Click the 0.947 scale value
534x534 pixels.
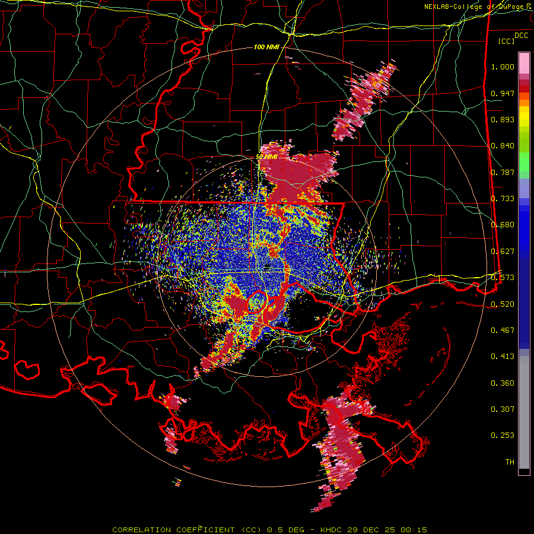click(503, 93)
